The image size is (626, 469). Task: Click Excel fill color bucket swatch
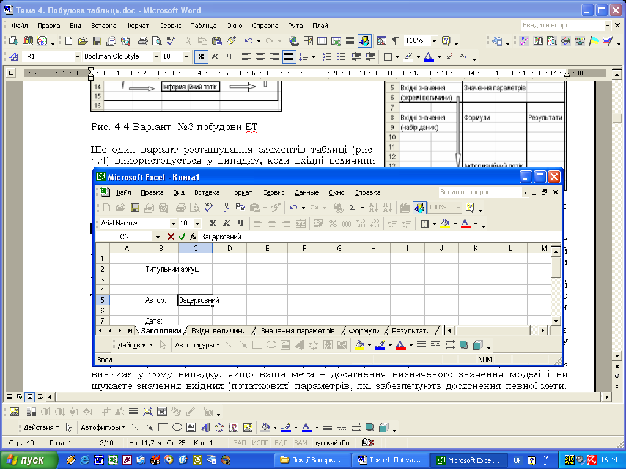click(x=445, y=224)
